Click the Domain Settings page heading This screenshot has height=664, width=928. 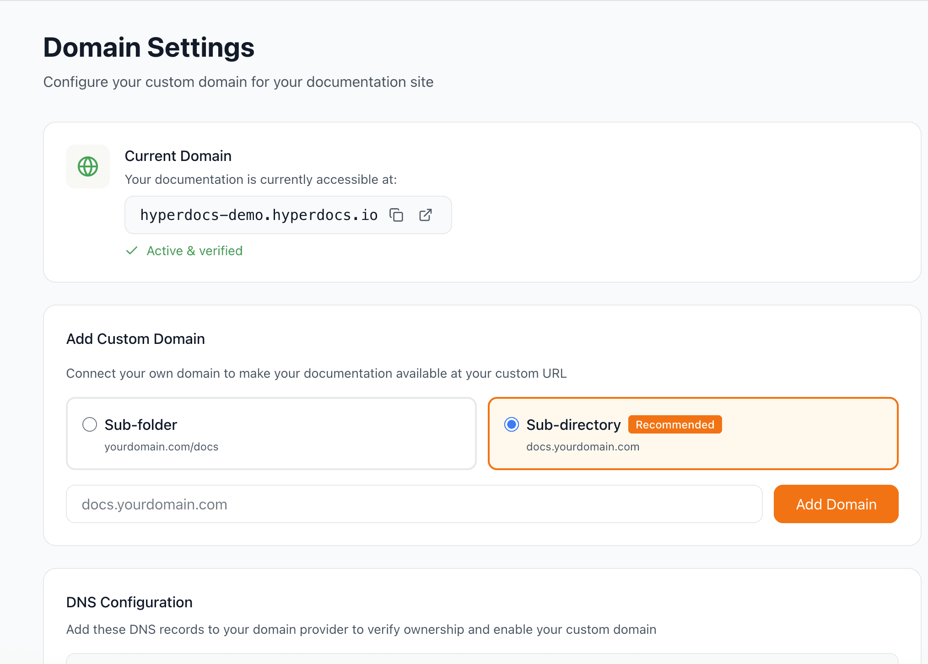tap(149, 48)
